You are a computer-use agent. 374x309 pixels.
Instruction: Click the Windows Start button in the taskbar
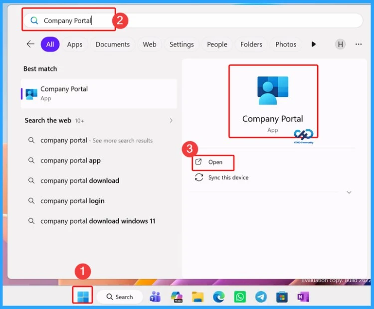(x=83, y=297)
